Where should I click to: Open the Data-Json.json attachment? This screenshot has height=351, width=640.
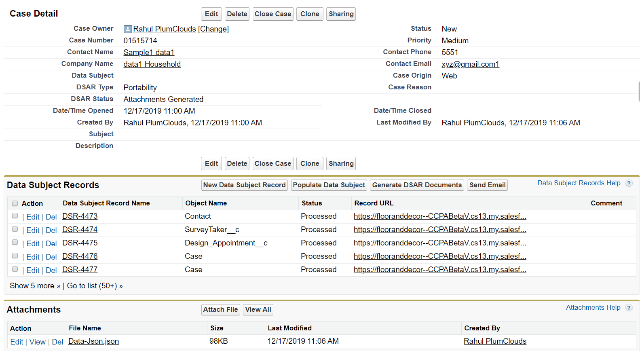point(93,341)
